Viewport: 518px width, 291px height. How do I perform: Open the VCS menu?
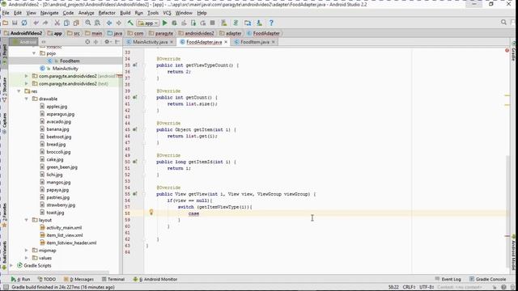[x=167, y=13]
